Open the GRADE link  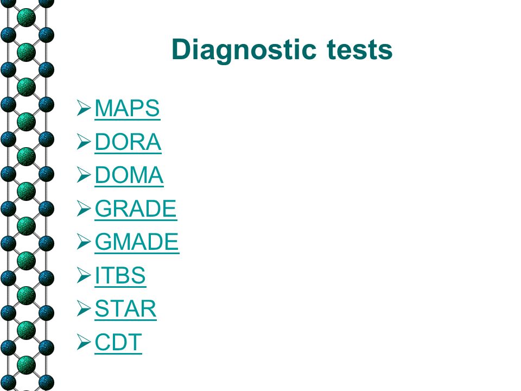click(136, 209)
